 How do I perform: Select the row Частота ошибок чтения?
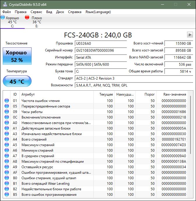point(95,100)
